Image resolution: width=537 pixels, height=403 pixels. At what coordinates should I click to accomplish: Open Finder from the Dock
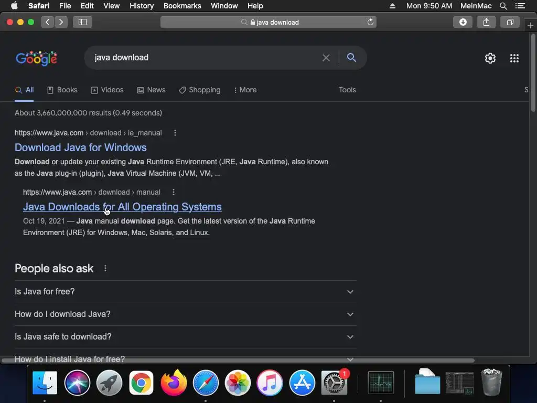tap(45, 383)
